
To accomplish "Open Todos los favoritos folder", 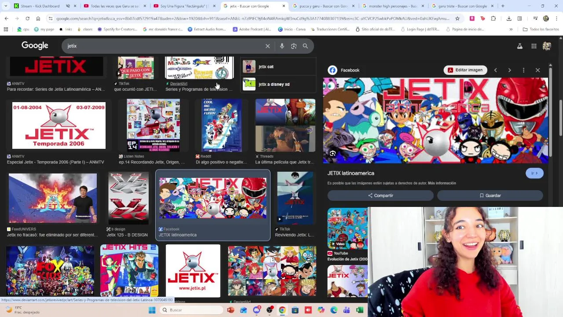I will pyautogui.click(x=541, y=29).
